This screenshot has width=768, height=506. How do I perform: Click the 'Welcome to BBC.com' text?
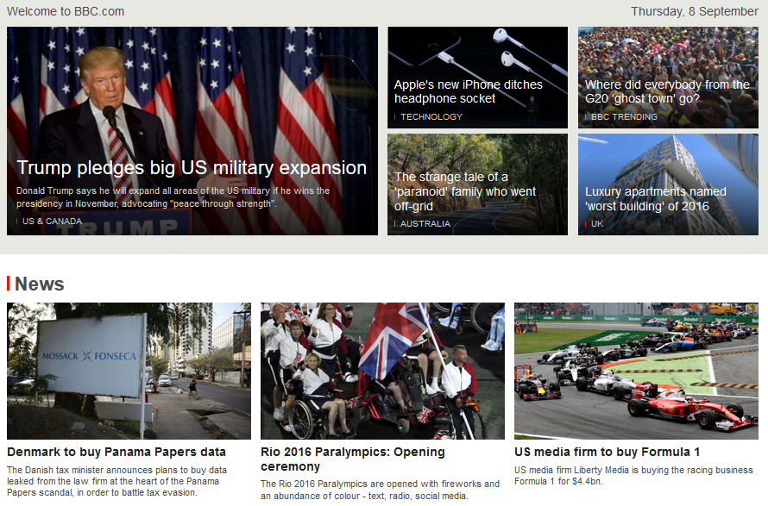coord(66,11)
